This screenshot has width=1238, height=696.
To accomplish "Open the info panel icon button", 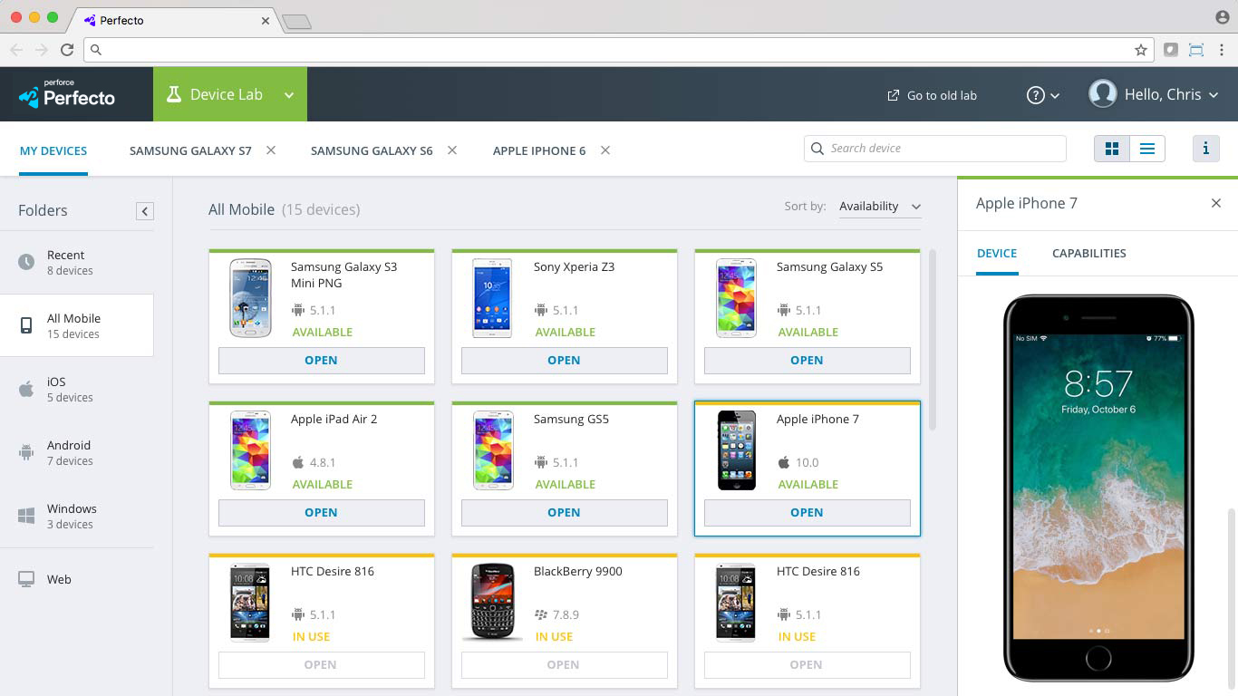I will (1205, 149).
